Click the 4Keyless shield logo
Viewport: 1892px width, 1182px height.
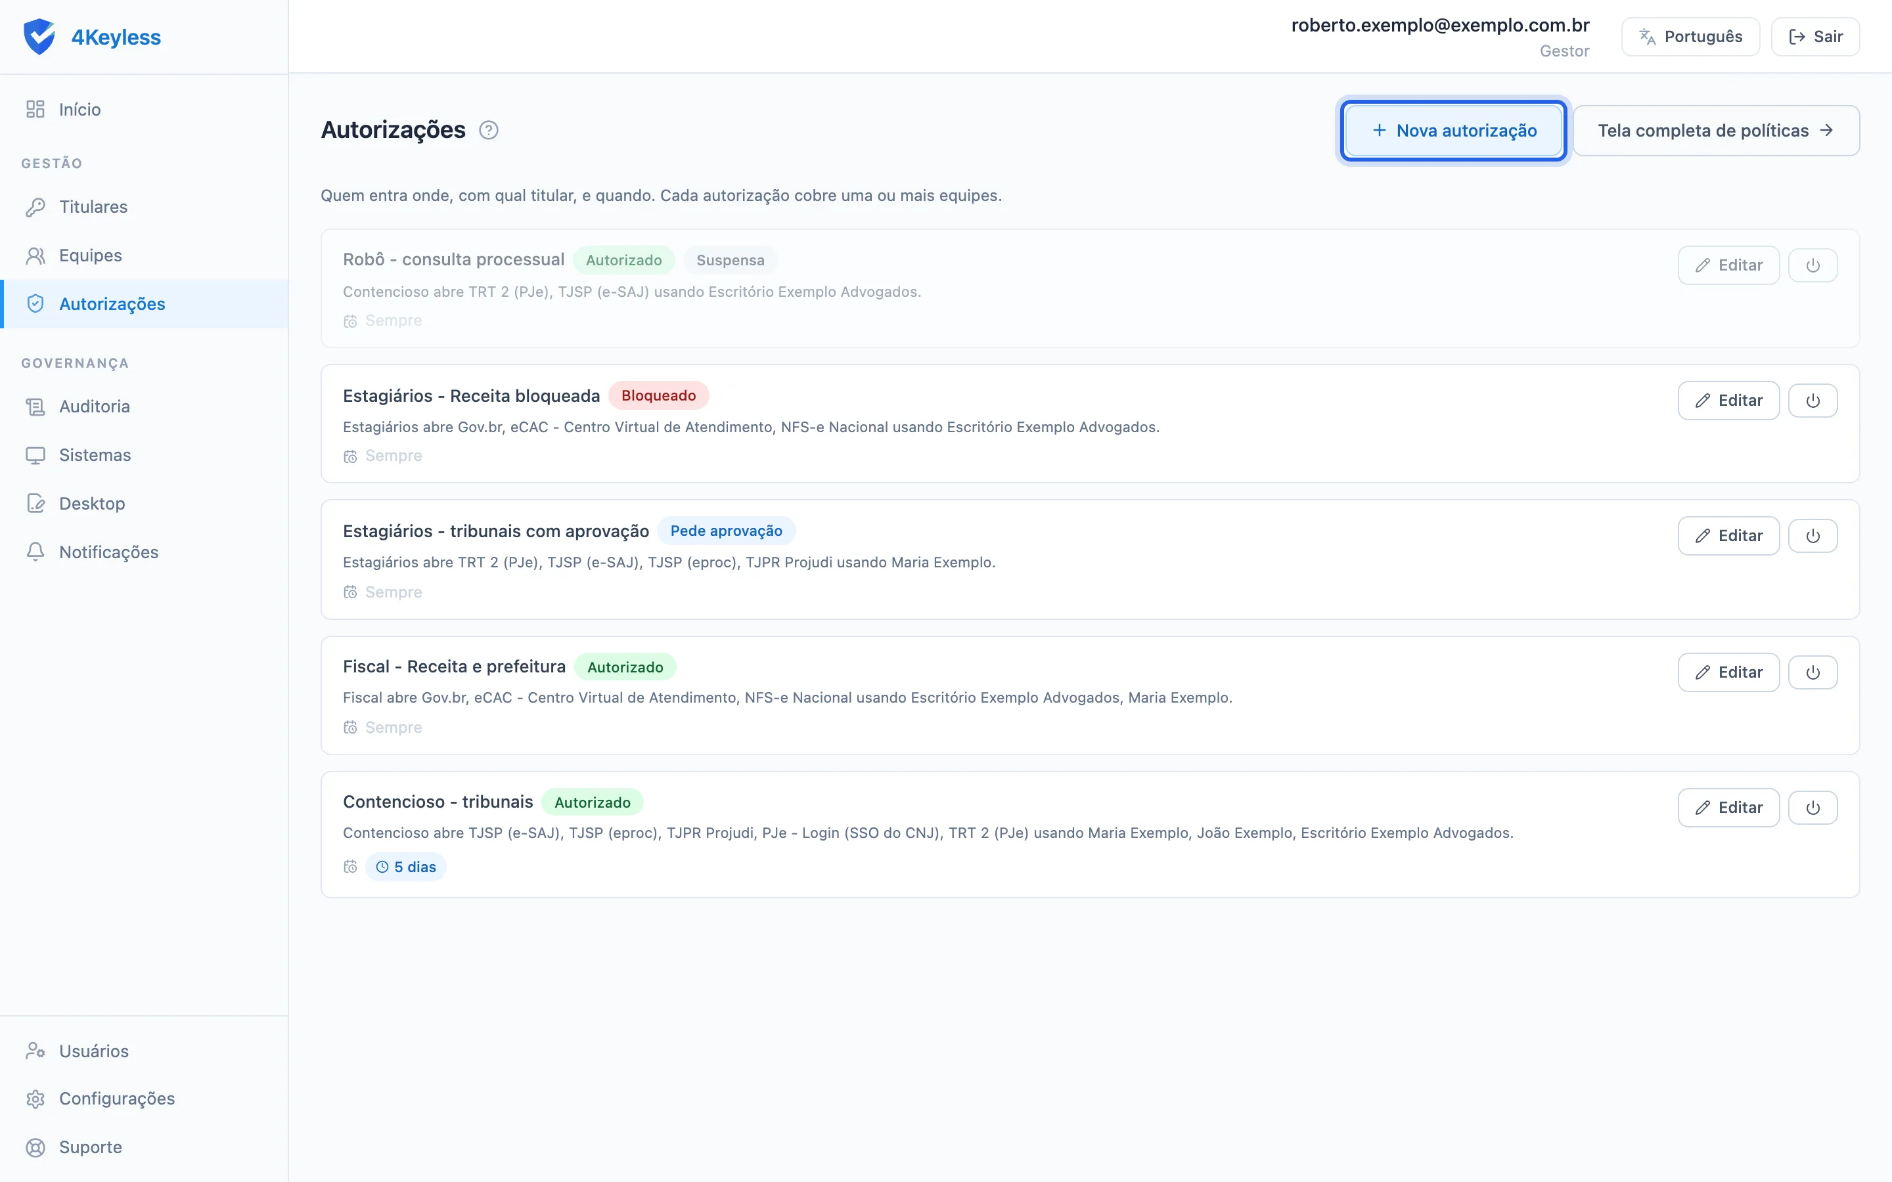tap(39, 37)
